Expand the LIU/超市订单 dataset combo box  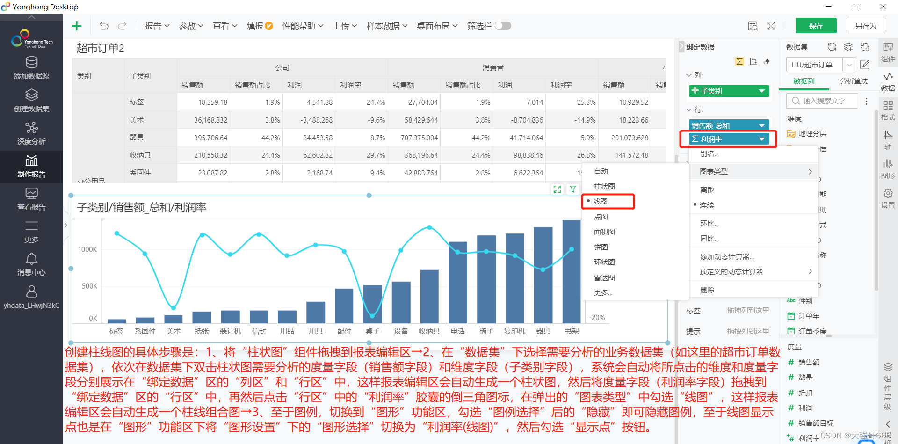(x=849, y=65)
